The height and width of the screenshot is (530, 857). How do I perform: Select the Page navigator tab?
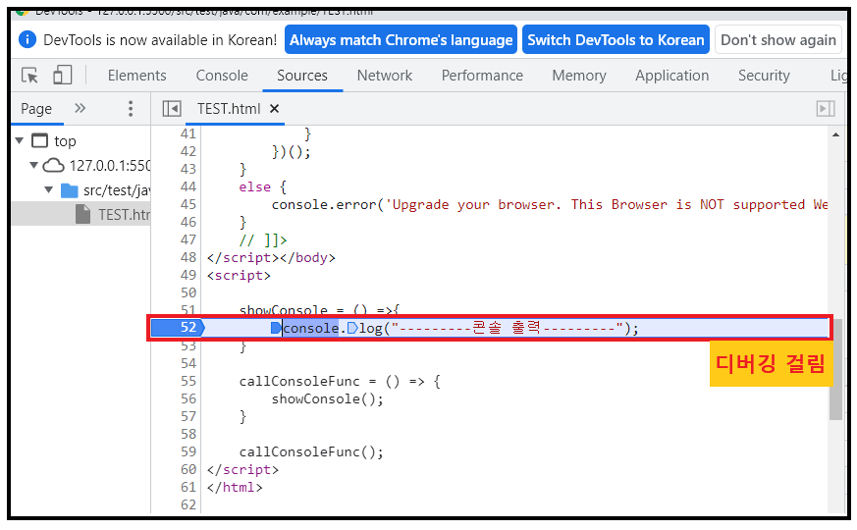(x=36, y=109)
